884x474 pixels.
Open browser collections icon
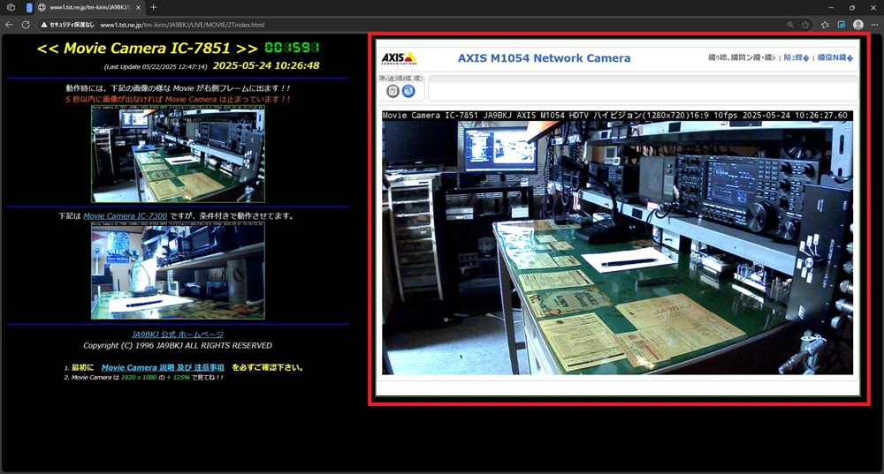click(x=842, y=25)
